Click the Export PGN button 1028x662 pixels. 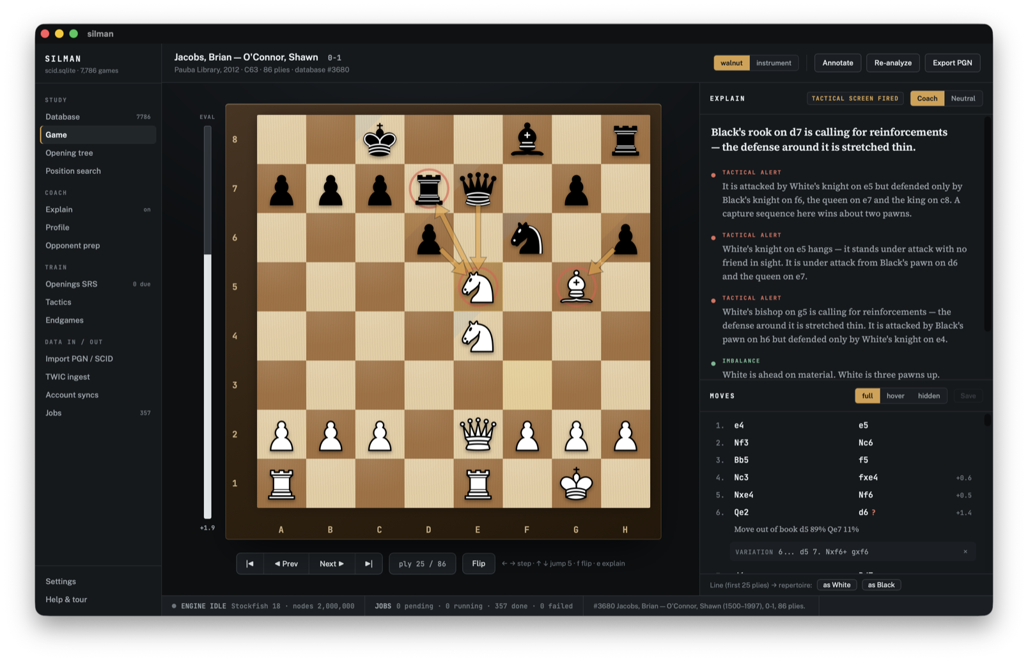(952, 63)
